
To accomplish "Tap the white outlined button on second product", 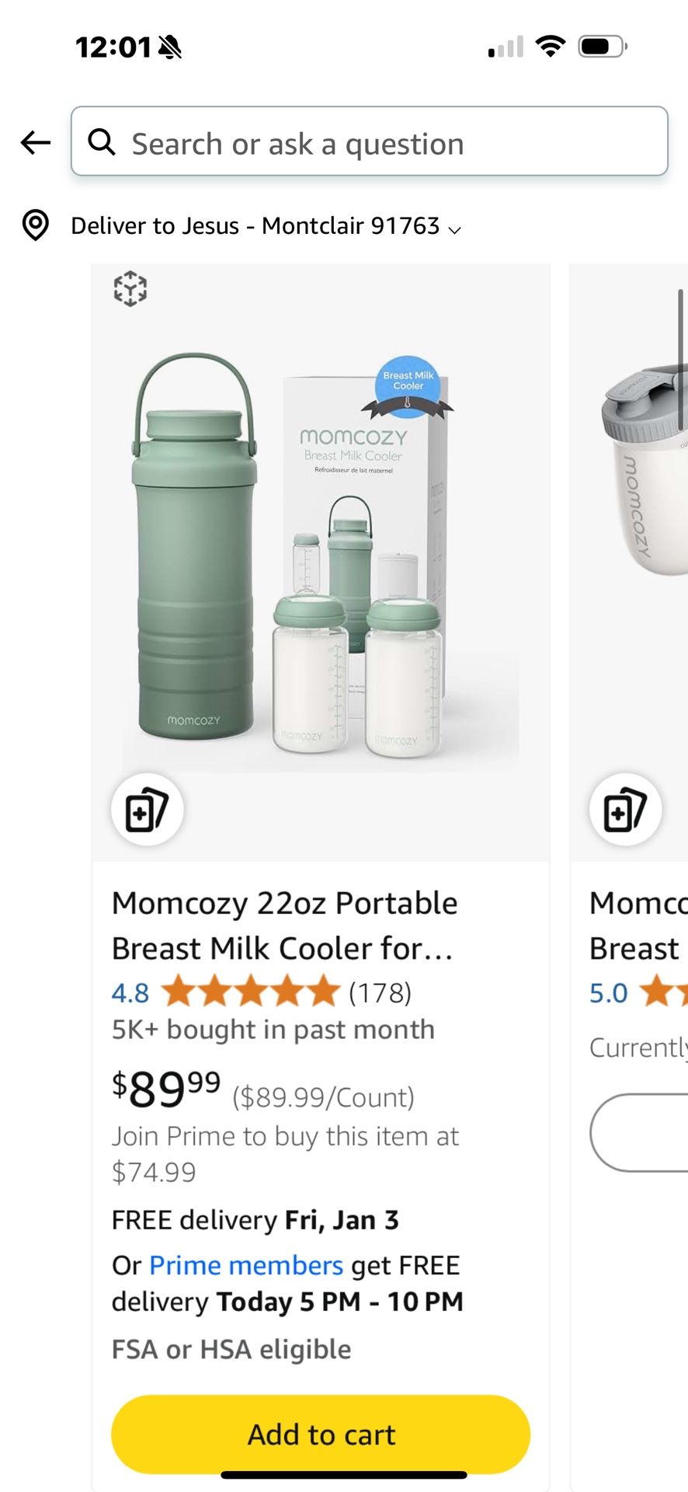I will click(x=641, y=1132).
